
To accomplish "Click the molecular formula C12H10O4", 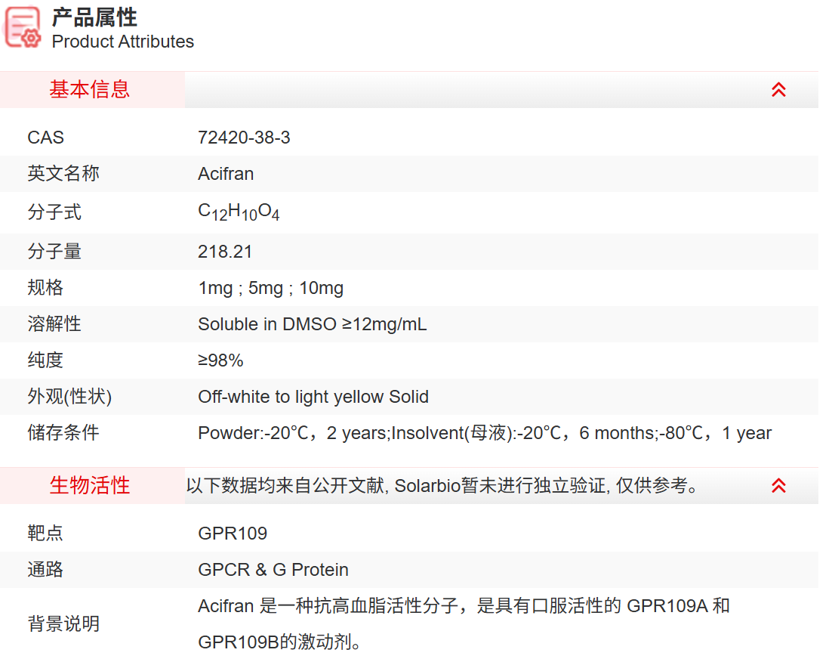I will [239, 213].
